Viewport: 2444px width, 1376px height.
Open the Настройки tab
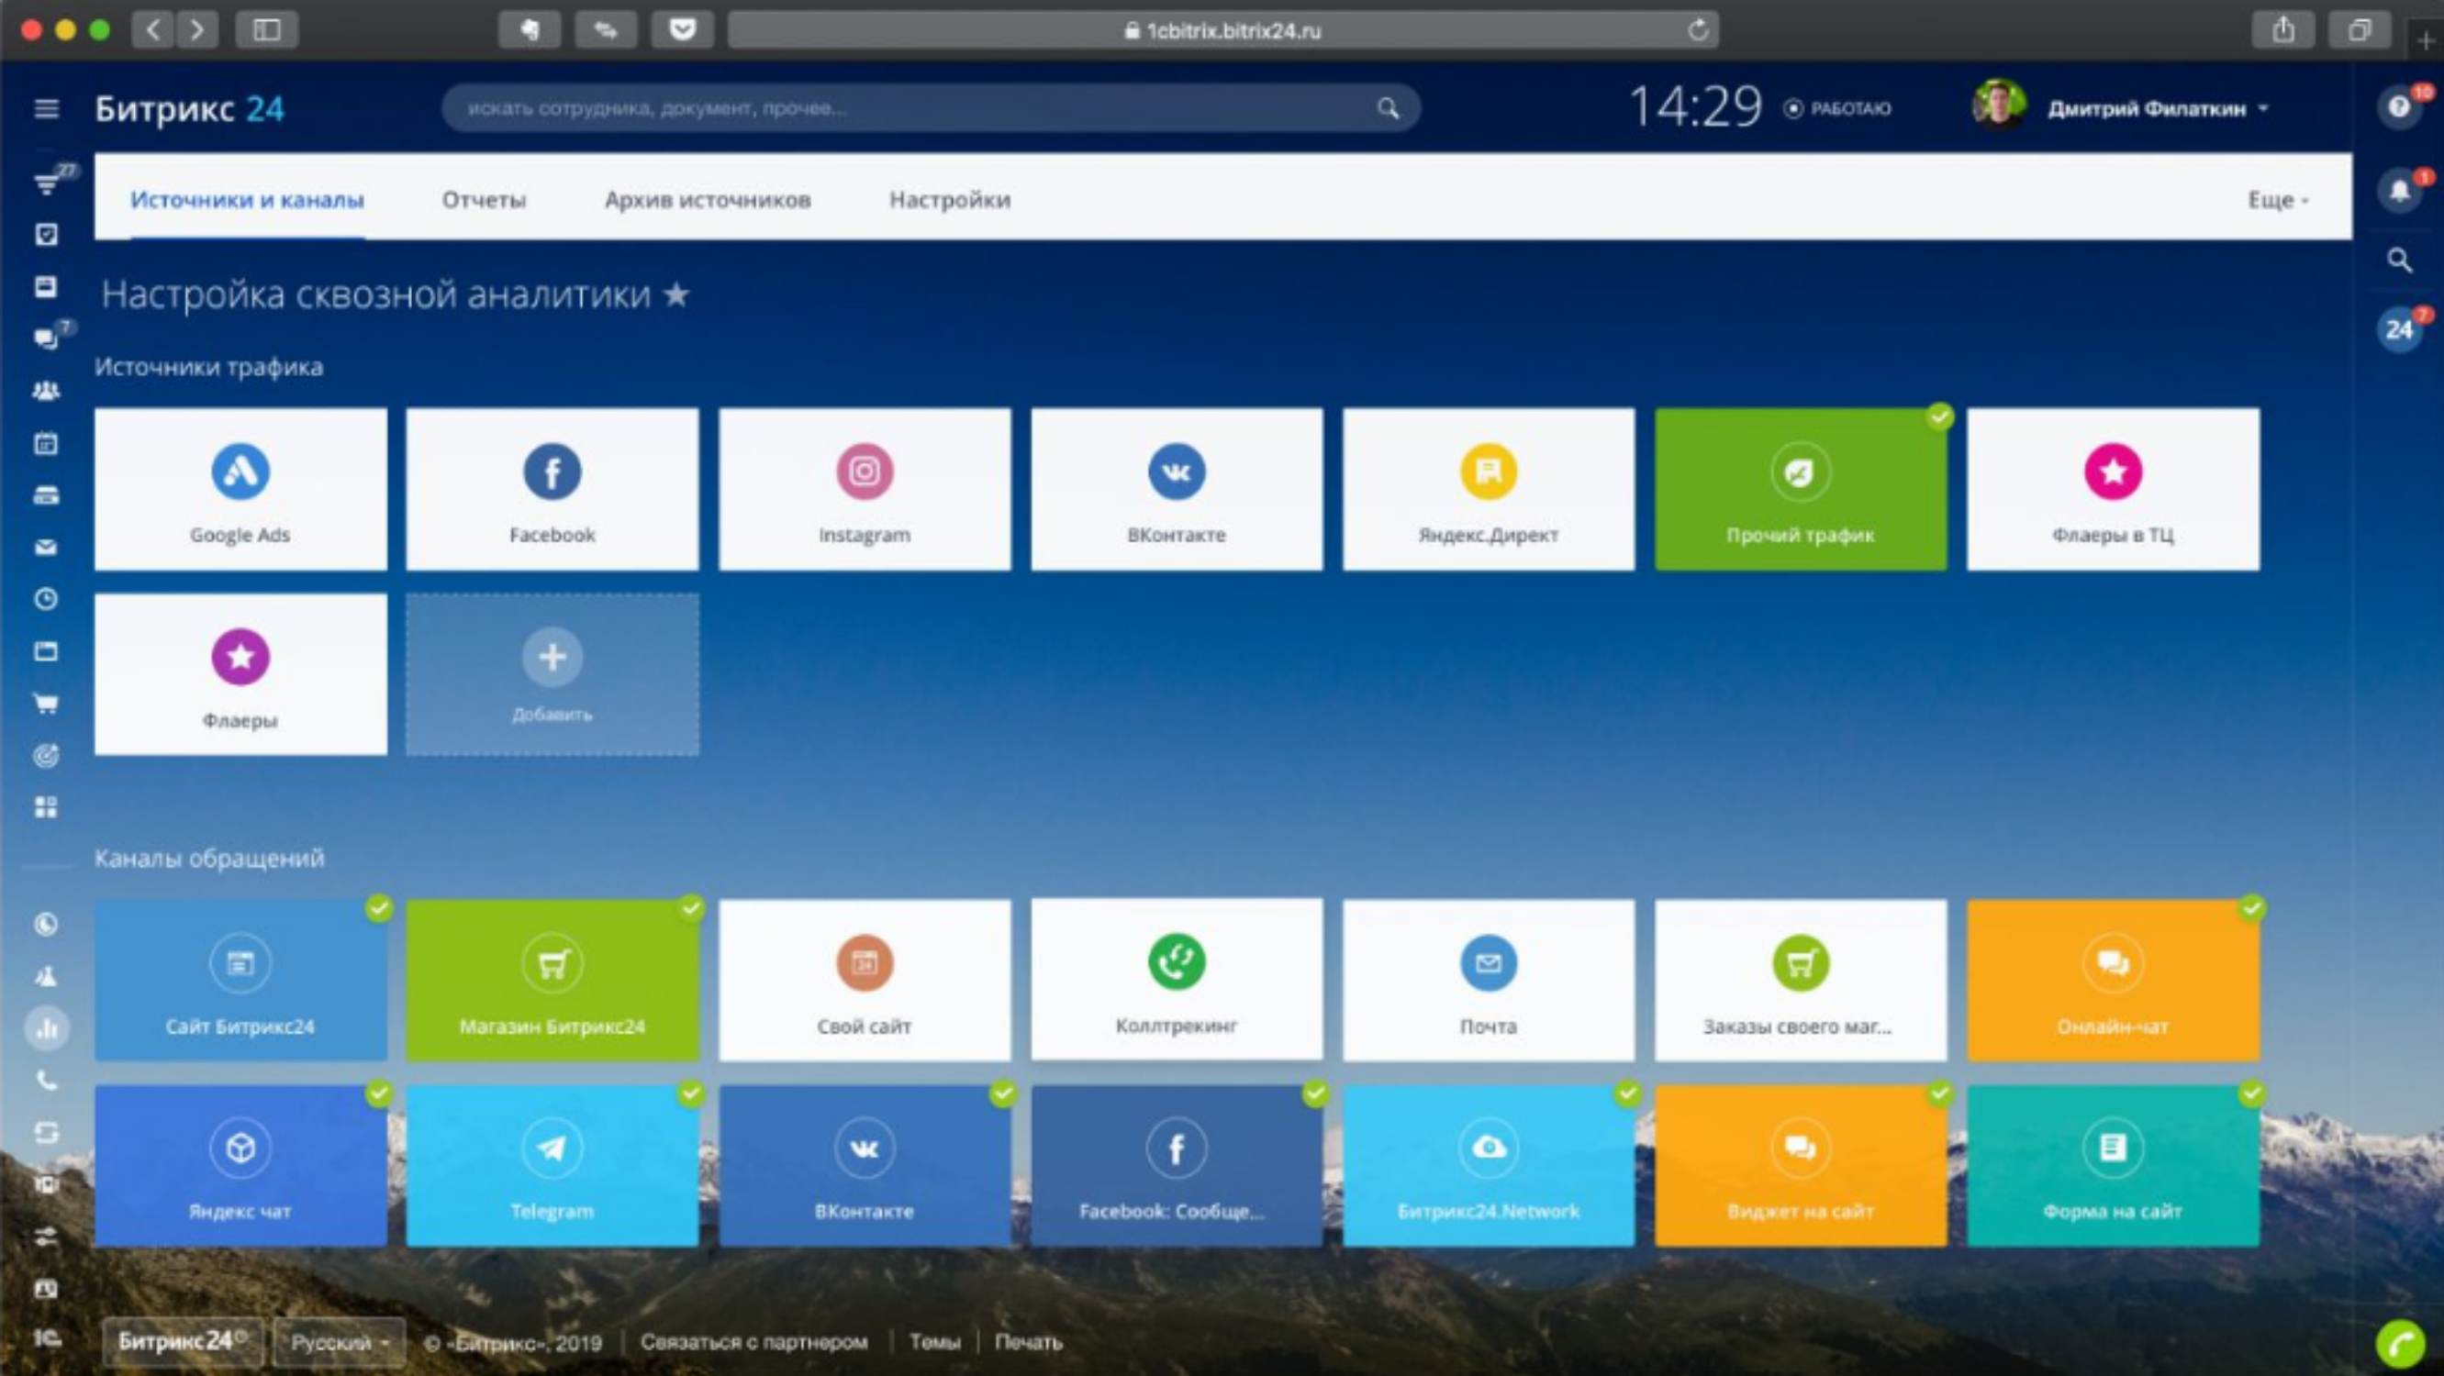[x=950, y=199]
